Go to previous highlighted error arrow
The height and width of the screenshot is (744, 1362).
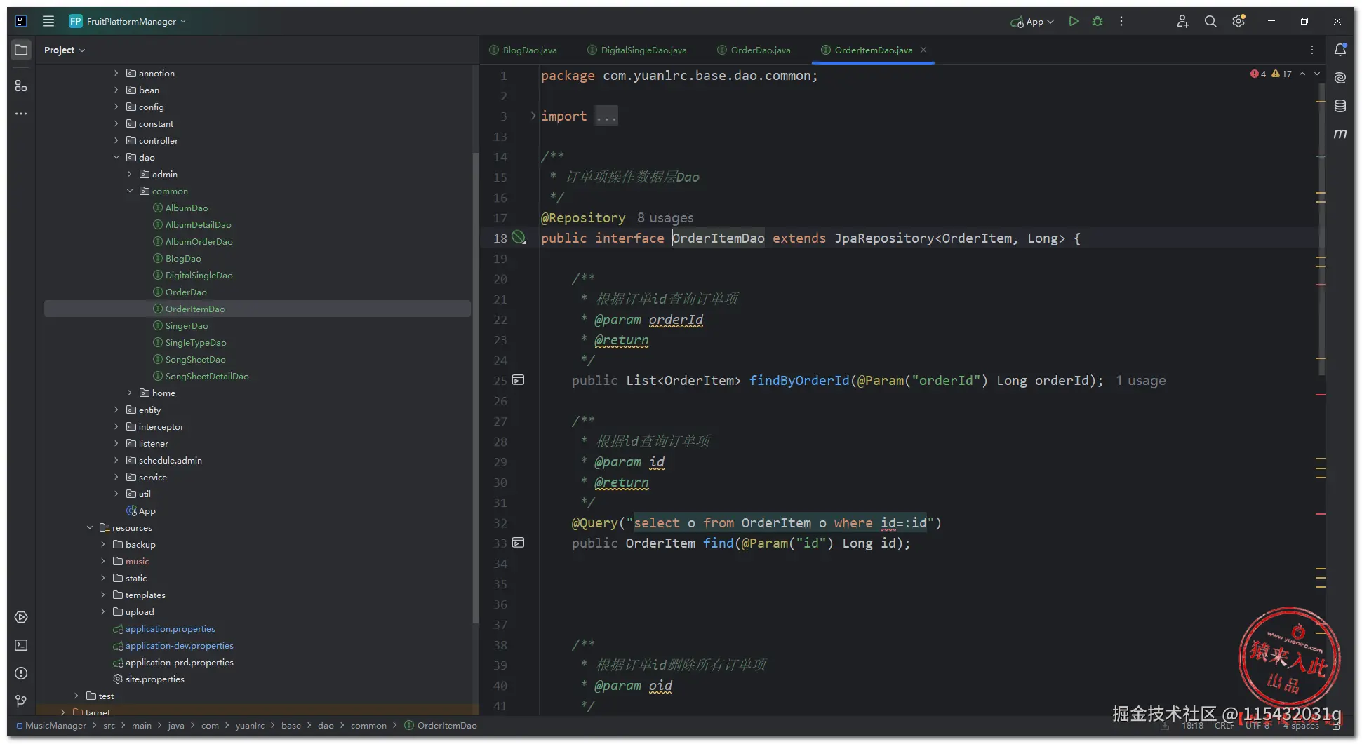[x=1302, y=74]
